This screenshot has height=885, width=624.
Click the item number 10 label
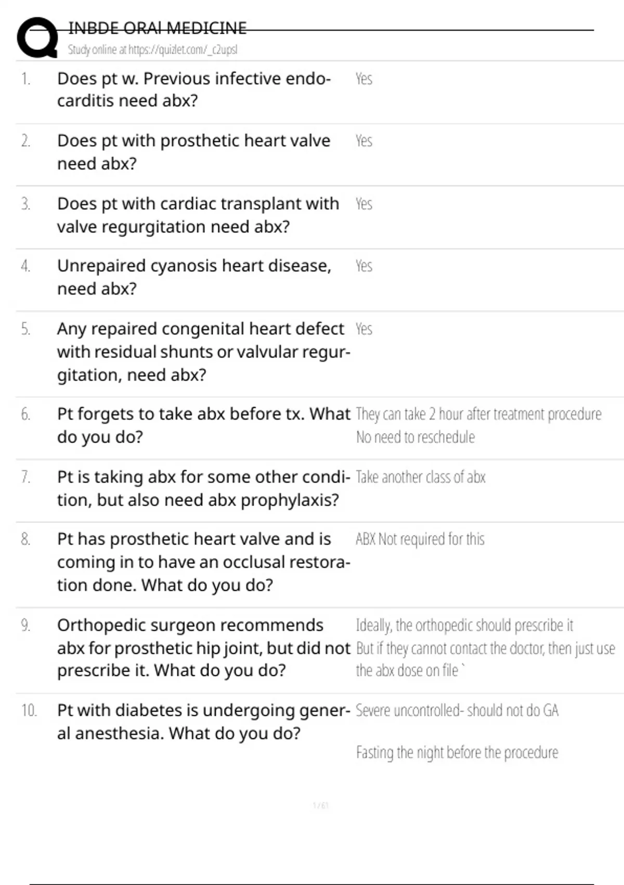tap(29, 711)
